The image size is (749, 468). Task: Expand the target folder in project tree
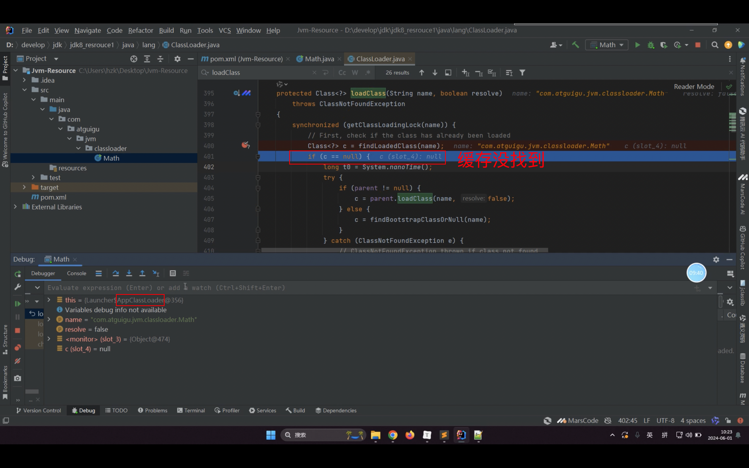tap(24, 187)
